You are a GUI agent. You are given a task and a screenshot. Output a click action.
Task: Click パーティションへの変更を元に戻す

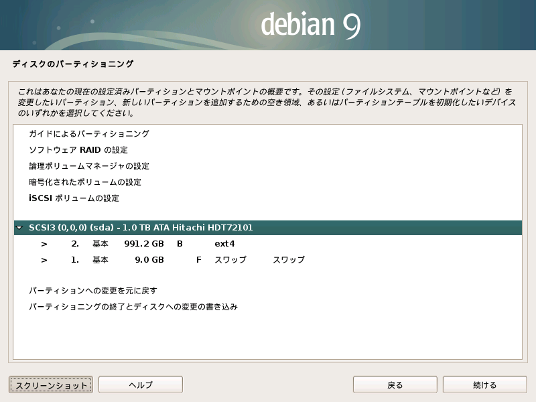[92, 291]
